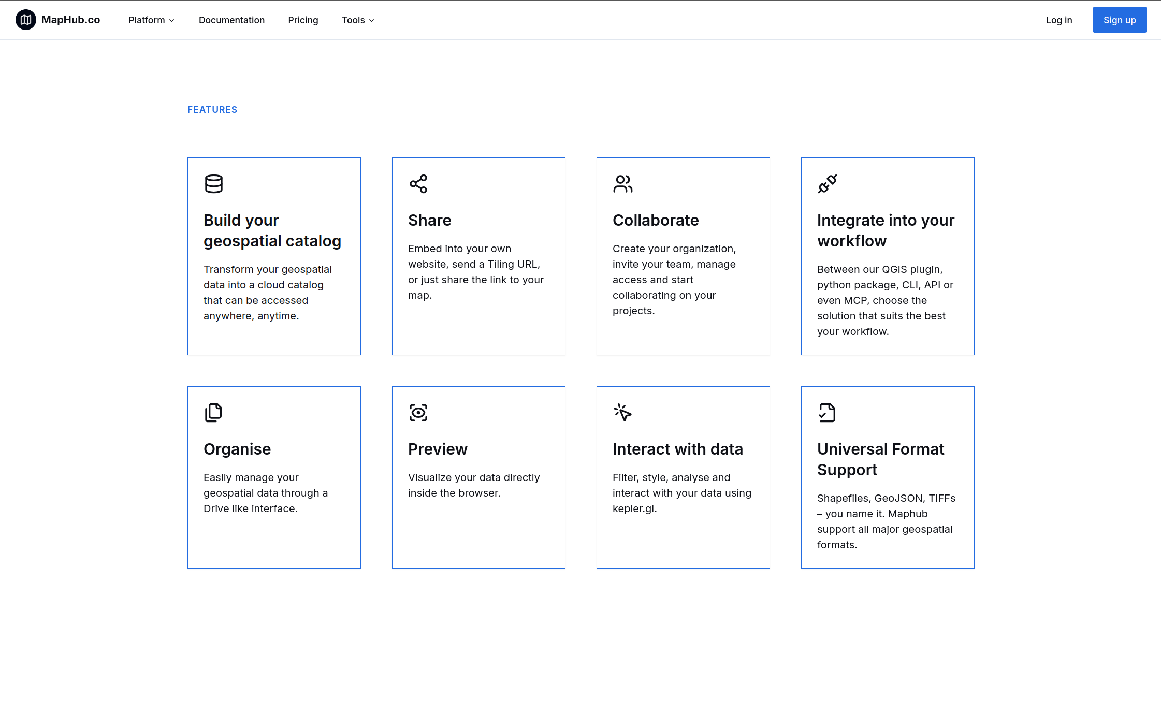Click the MapHub map logo icon
Image resolution: width=1161 pixels, height=713 pixels.
point(26,20)
